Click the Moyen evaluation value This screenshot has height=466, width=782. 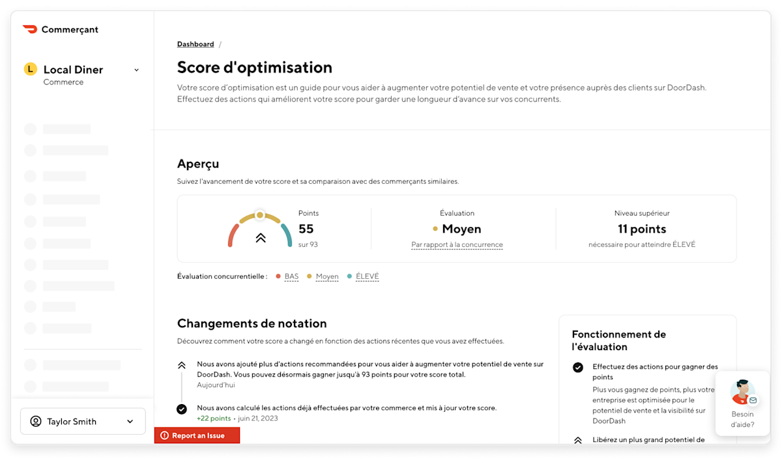pyautogui.click(x=461, y=229)
